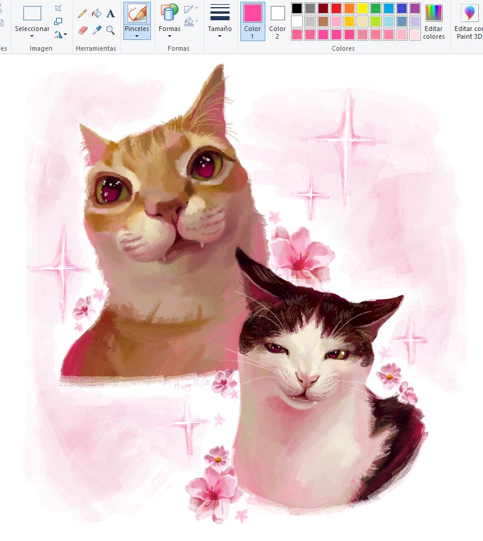Image resolution: width=483 pixels, height=541 pixels.
Task: Expand the Seleccionar dropdown arrow
Action: pyautogui.click(x=32, y=36)
